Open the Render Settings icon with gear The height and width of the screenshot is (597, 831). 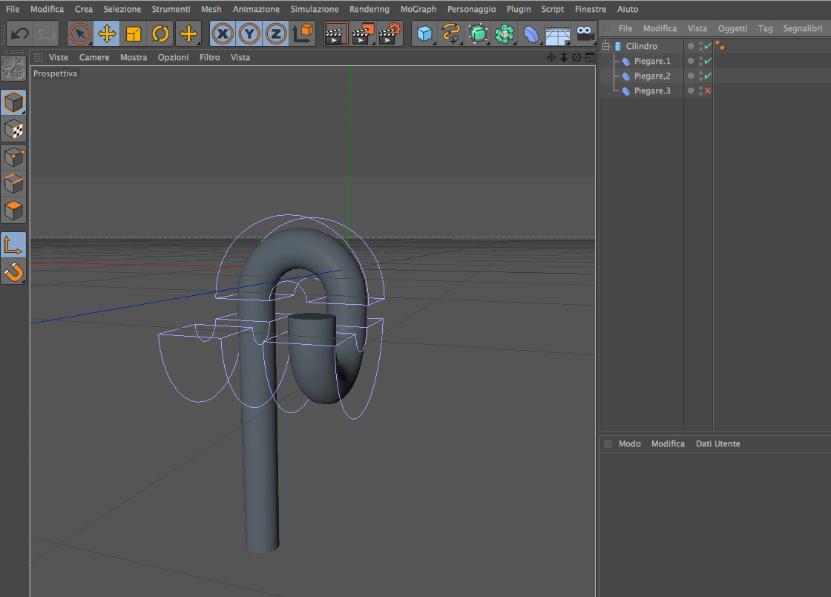point(390,33)
